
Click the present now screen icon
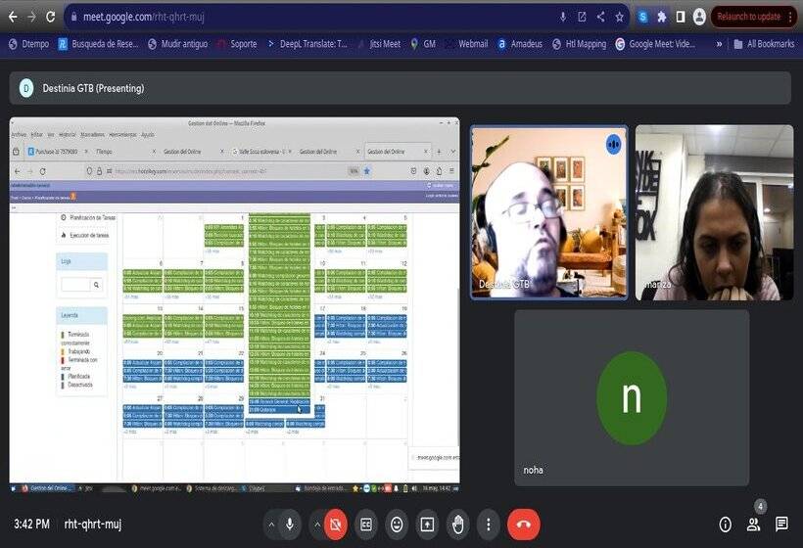427,525
